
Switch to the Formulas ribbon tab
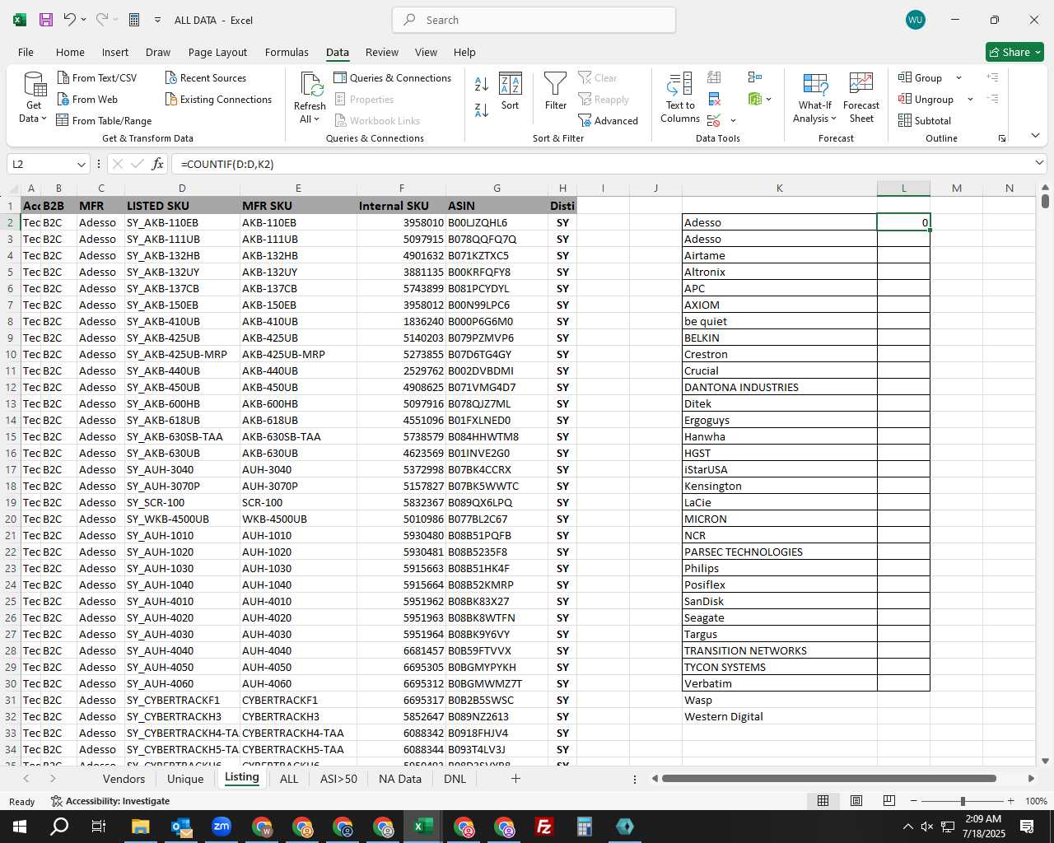(287, 52)
